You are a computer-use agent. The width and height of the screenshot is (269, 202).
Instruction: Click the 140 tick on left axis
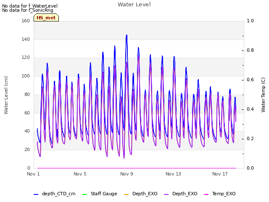coord(26,39)
